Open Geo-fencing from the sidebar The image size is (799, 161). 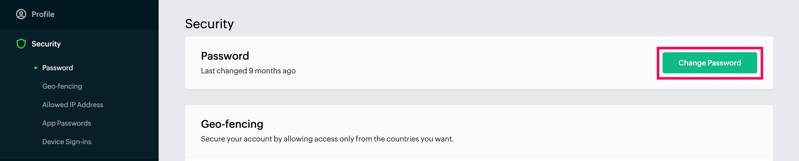[x=62, y=86]
